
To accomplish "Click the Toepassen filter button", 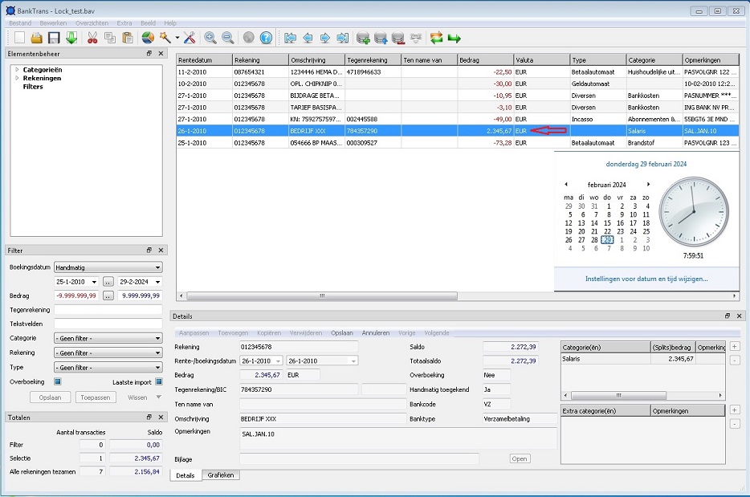I will click(x=96, y=397).
